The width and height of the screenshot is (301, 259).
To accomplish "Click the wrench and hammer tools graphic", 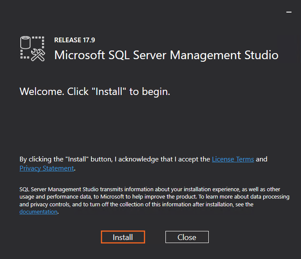I will pos(39,54).
